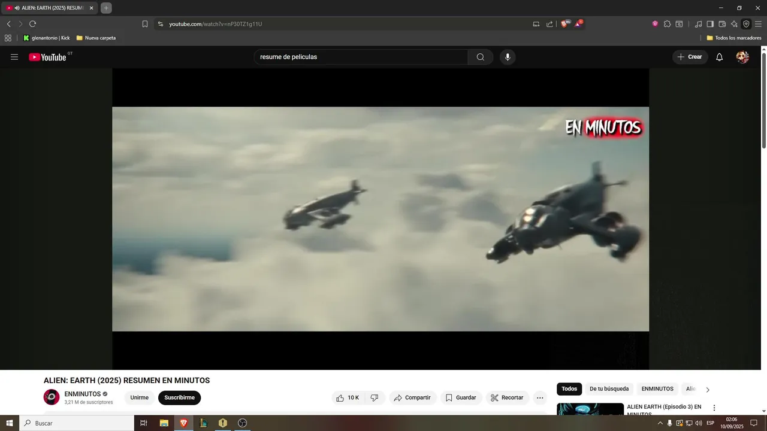767x431 pixels.
Task: Open more actions three-dots under video
Action: [540, 397]
